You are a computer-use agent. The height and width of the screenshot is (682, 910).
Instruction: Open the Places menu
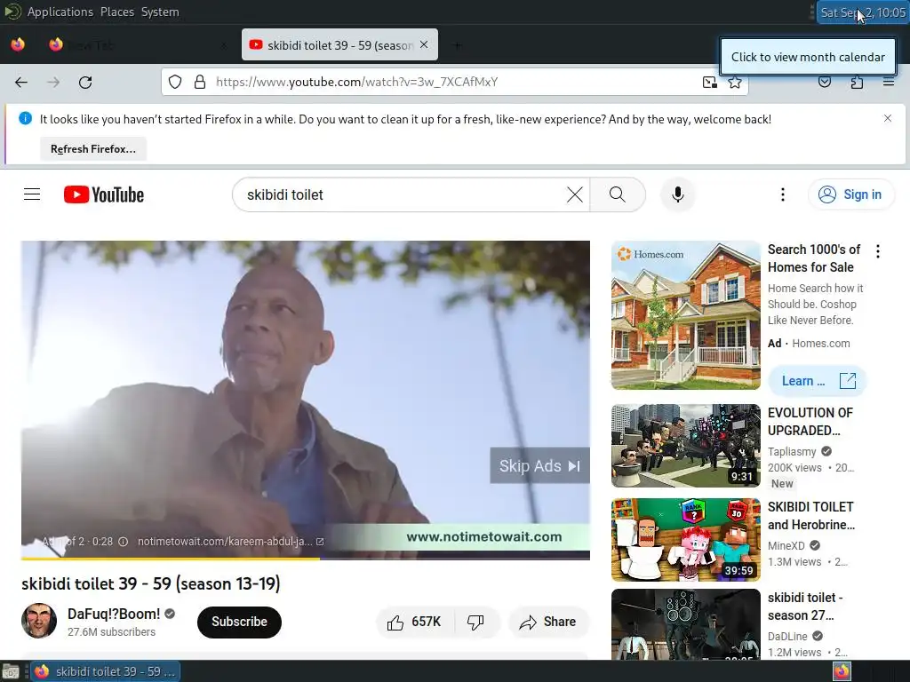[x=117, y=12]
